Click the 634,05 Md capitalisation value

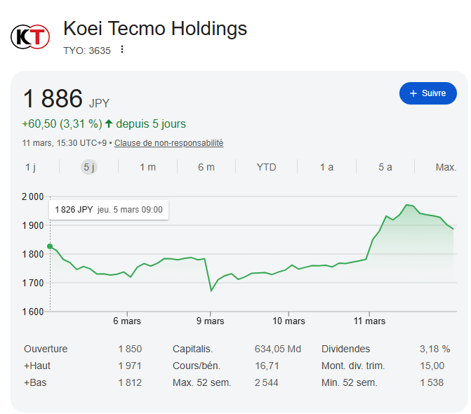[x=277, y=349]
